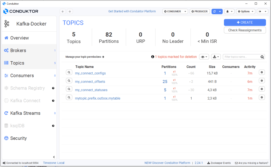
Task: Click the Check Reassignments button
Action: click(245, 30)
